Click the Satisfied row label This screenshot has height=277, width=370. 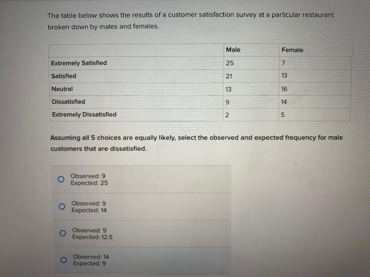tap(64, 76)
